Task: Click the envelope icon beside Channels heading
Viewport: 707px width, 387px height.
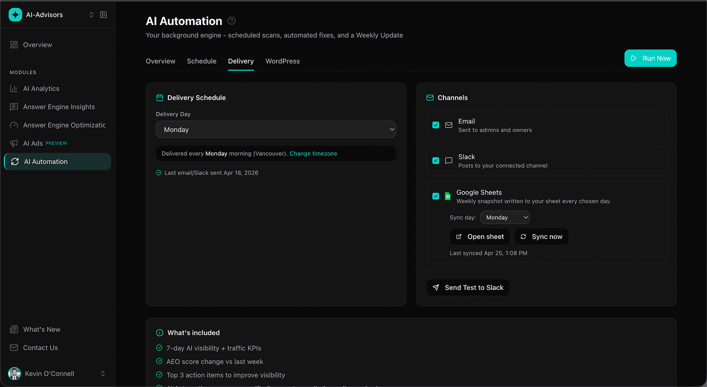Action: (x=430, y=98)
